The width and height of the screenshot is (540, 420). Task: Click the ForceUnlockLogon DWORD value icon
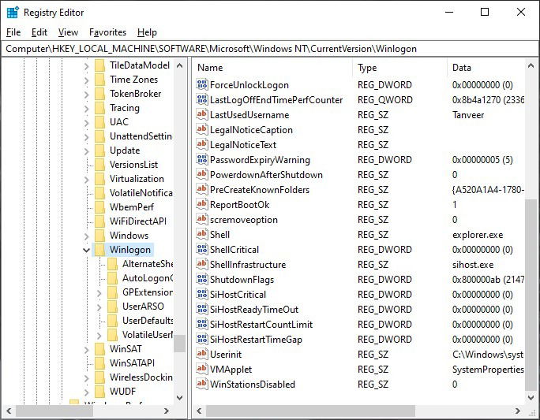(x=202, y=84)
